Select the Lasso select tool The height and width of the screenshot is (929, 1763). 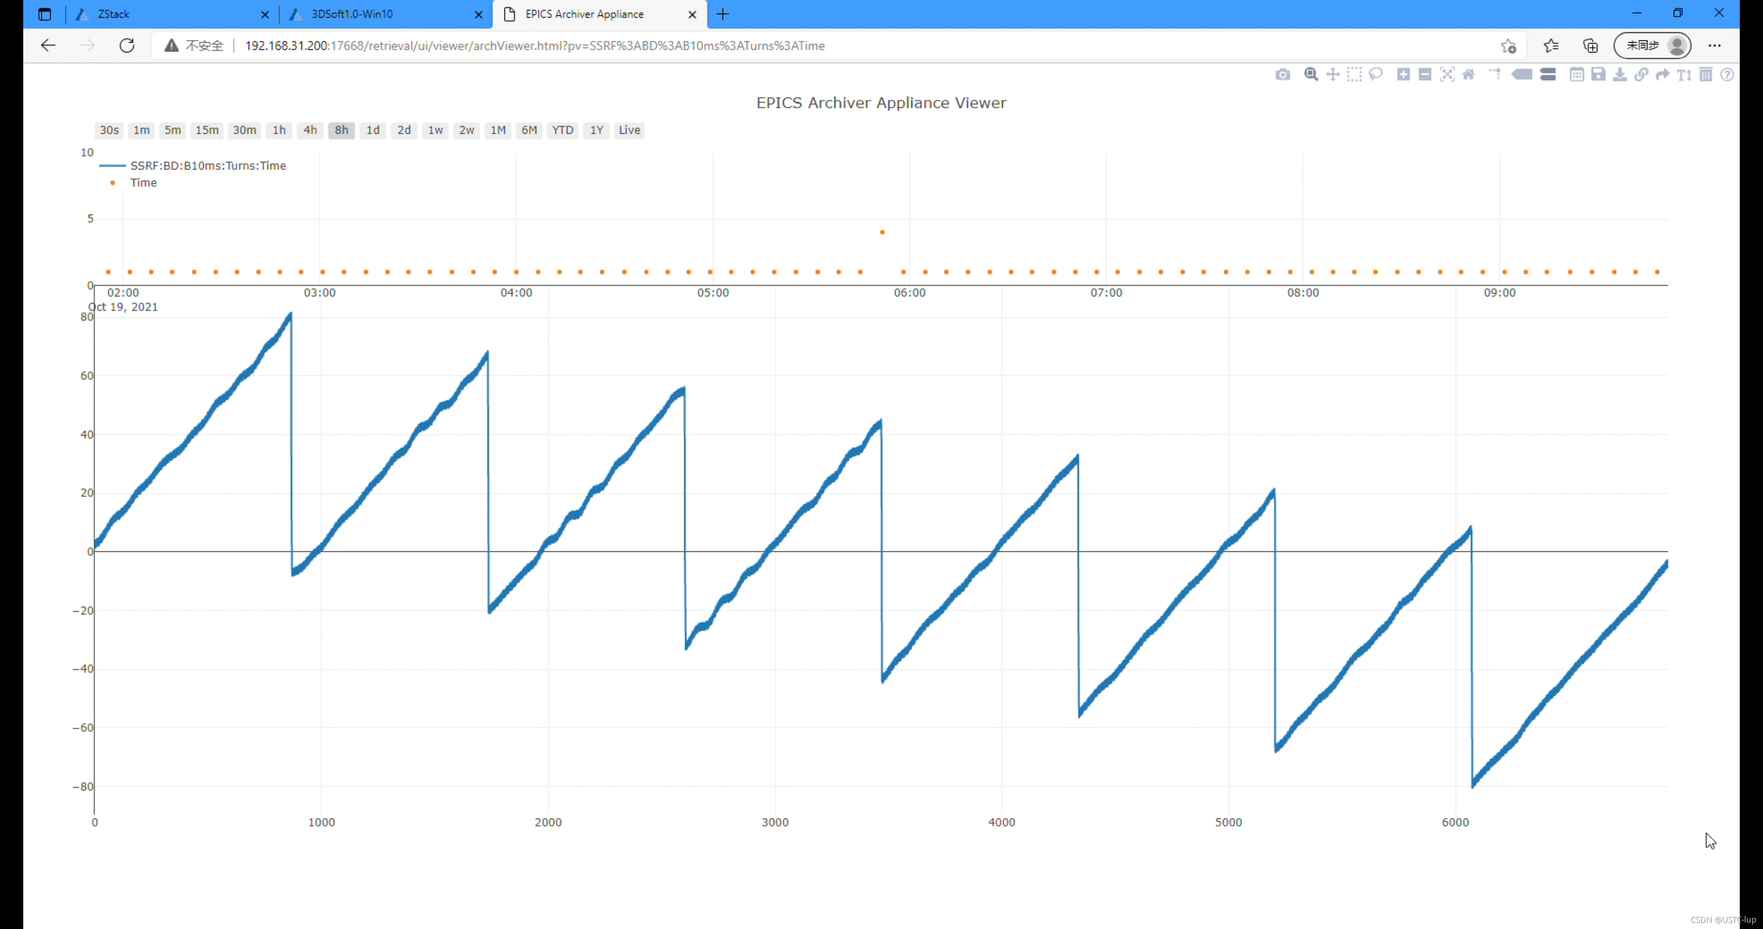pyautogui.click(x=1376, y=74)
